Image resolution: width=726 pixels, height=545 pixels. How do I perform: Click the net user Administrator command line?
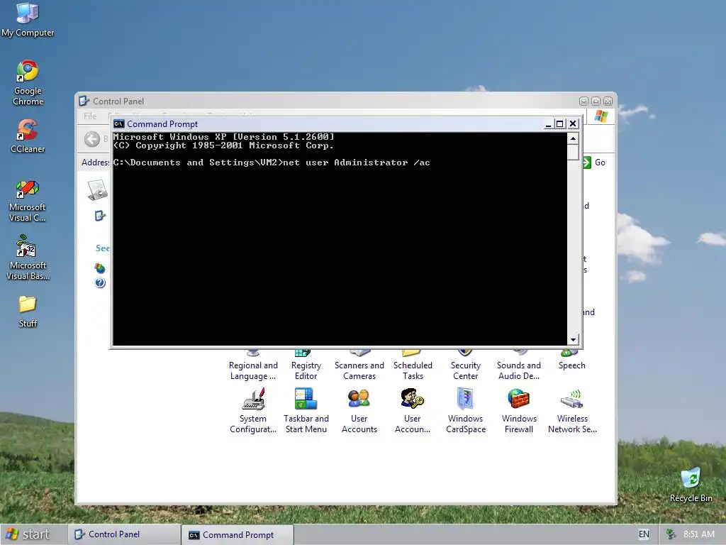272,163
